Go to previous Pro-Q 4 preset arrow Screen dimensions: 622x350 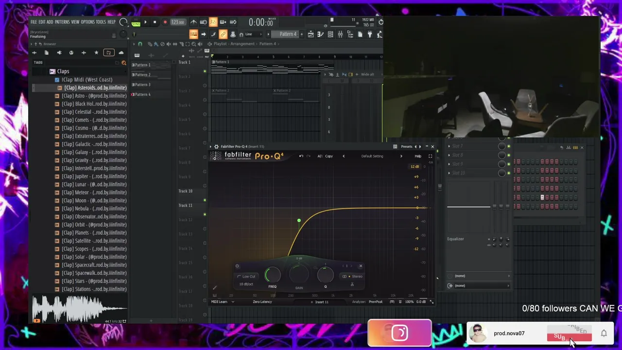[x=344, y=156]
